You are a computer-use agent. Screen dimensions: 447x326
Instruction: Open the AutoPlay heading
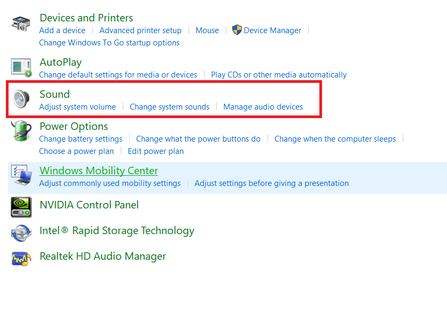coord(61,62)
